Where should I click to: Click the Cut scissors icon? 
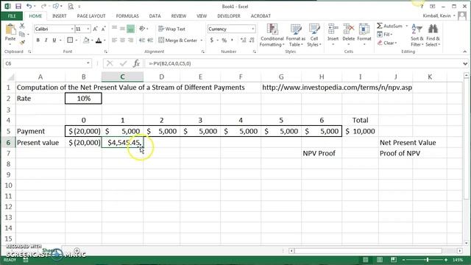22,26
